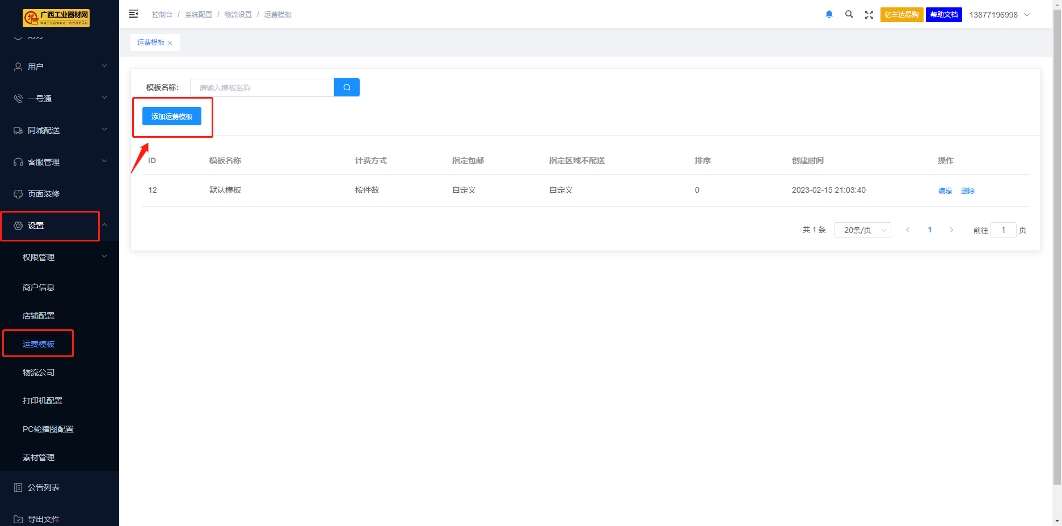Click the notification bell icon
Viewport: 1062px width, 526px height.
[x=829, y=15]
